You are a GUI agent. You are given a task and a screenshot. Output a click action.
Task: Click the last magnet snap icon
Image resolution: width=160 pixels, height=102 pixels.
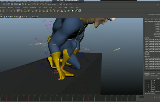[46, 4]
